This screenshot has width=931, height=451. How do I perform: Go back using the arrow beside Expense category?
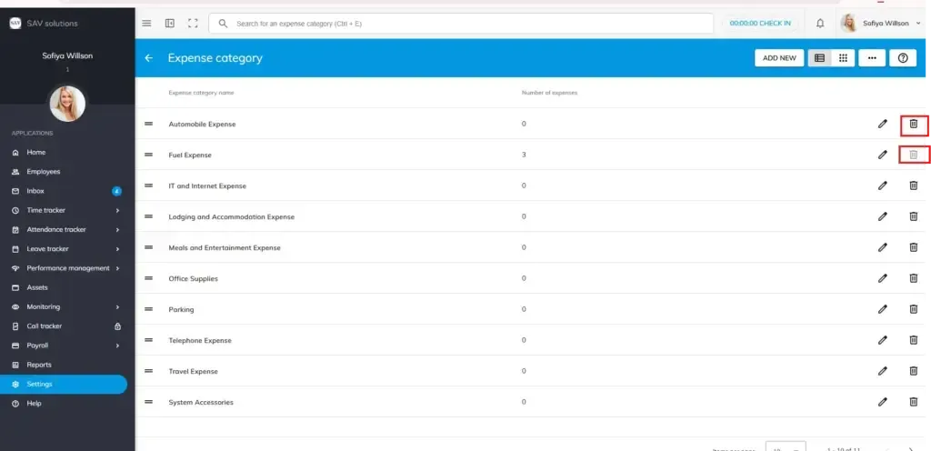click(x=149, y=58)
